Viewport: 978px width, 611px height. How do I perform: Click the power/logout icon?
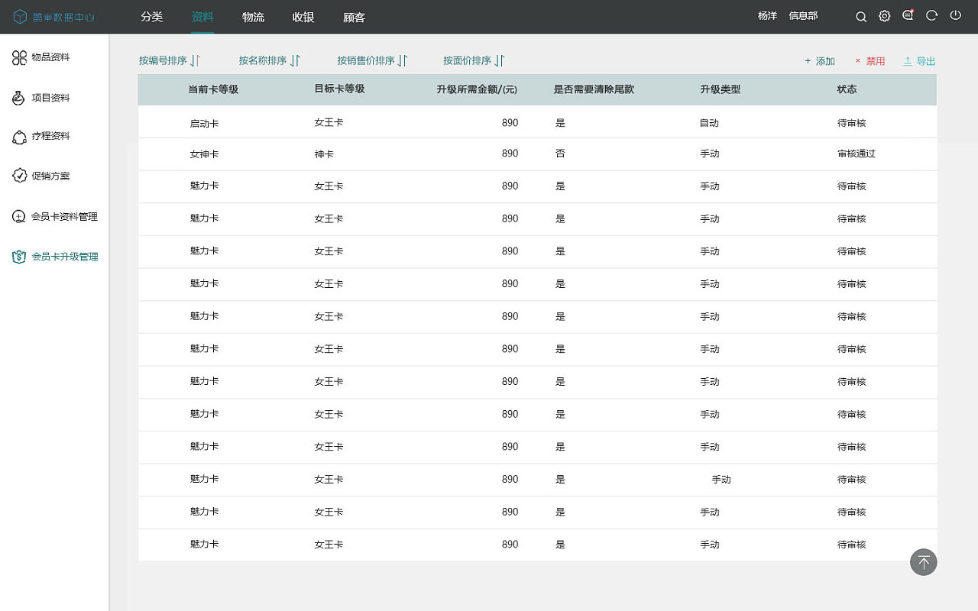point(955,16)
